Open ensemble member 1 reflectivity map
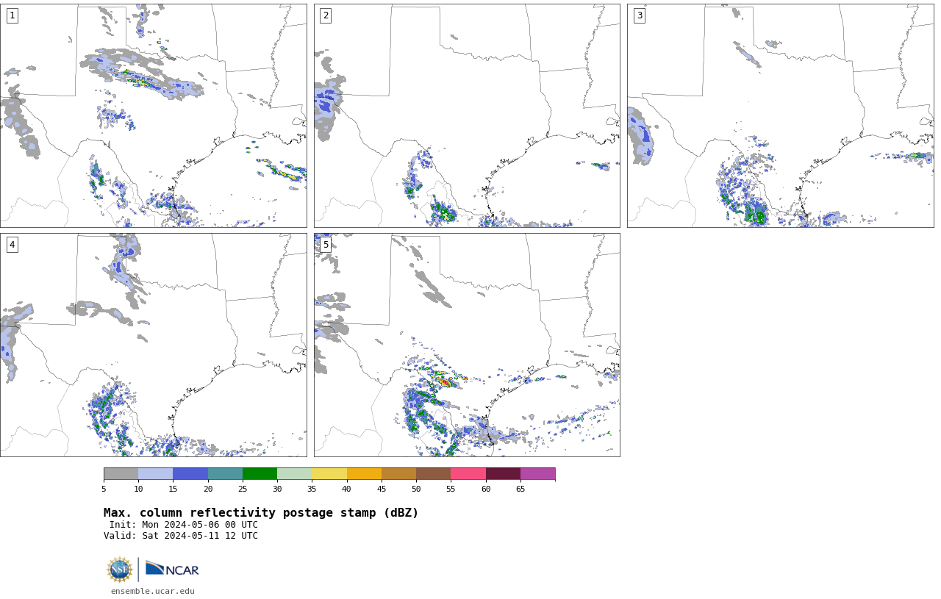The height and width of the screenshot is (599, 941). pyautogui.click(x=153, y=115)
